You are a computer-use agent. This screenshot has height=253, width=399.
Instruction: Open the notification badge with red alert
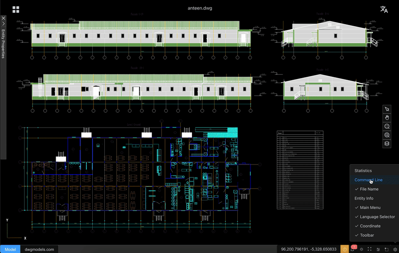click(x=354, y=247)
